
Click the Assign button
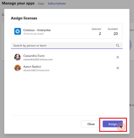tap(113, 124)
